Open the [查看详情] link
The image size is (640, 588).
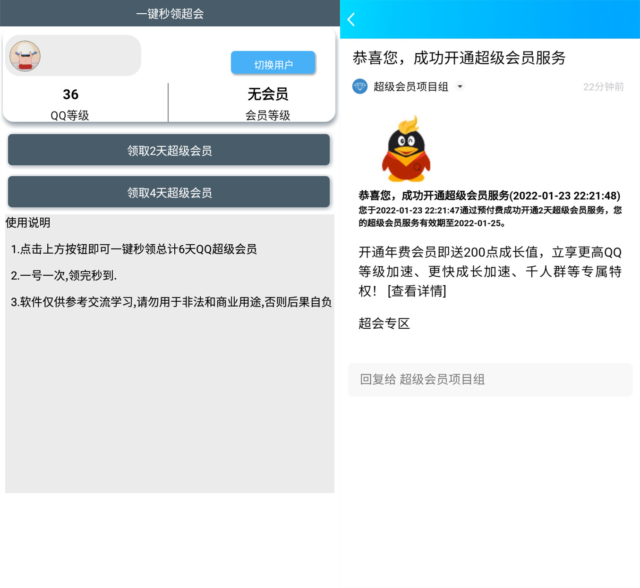417,291
